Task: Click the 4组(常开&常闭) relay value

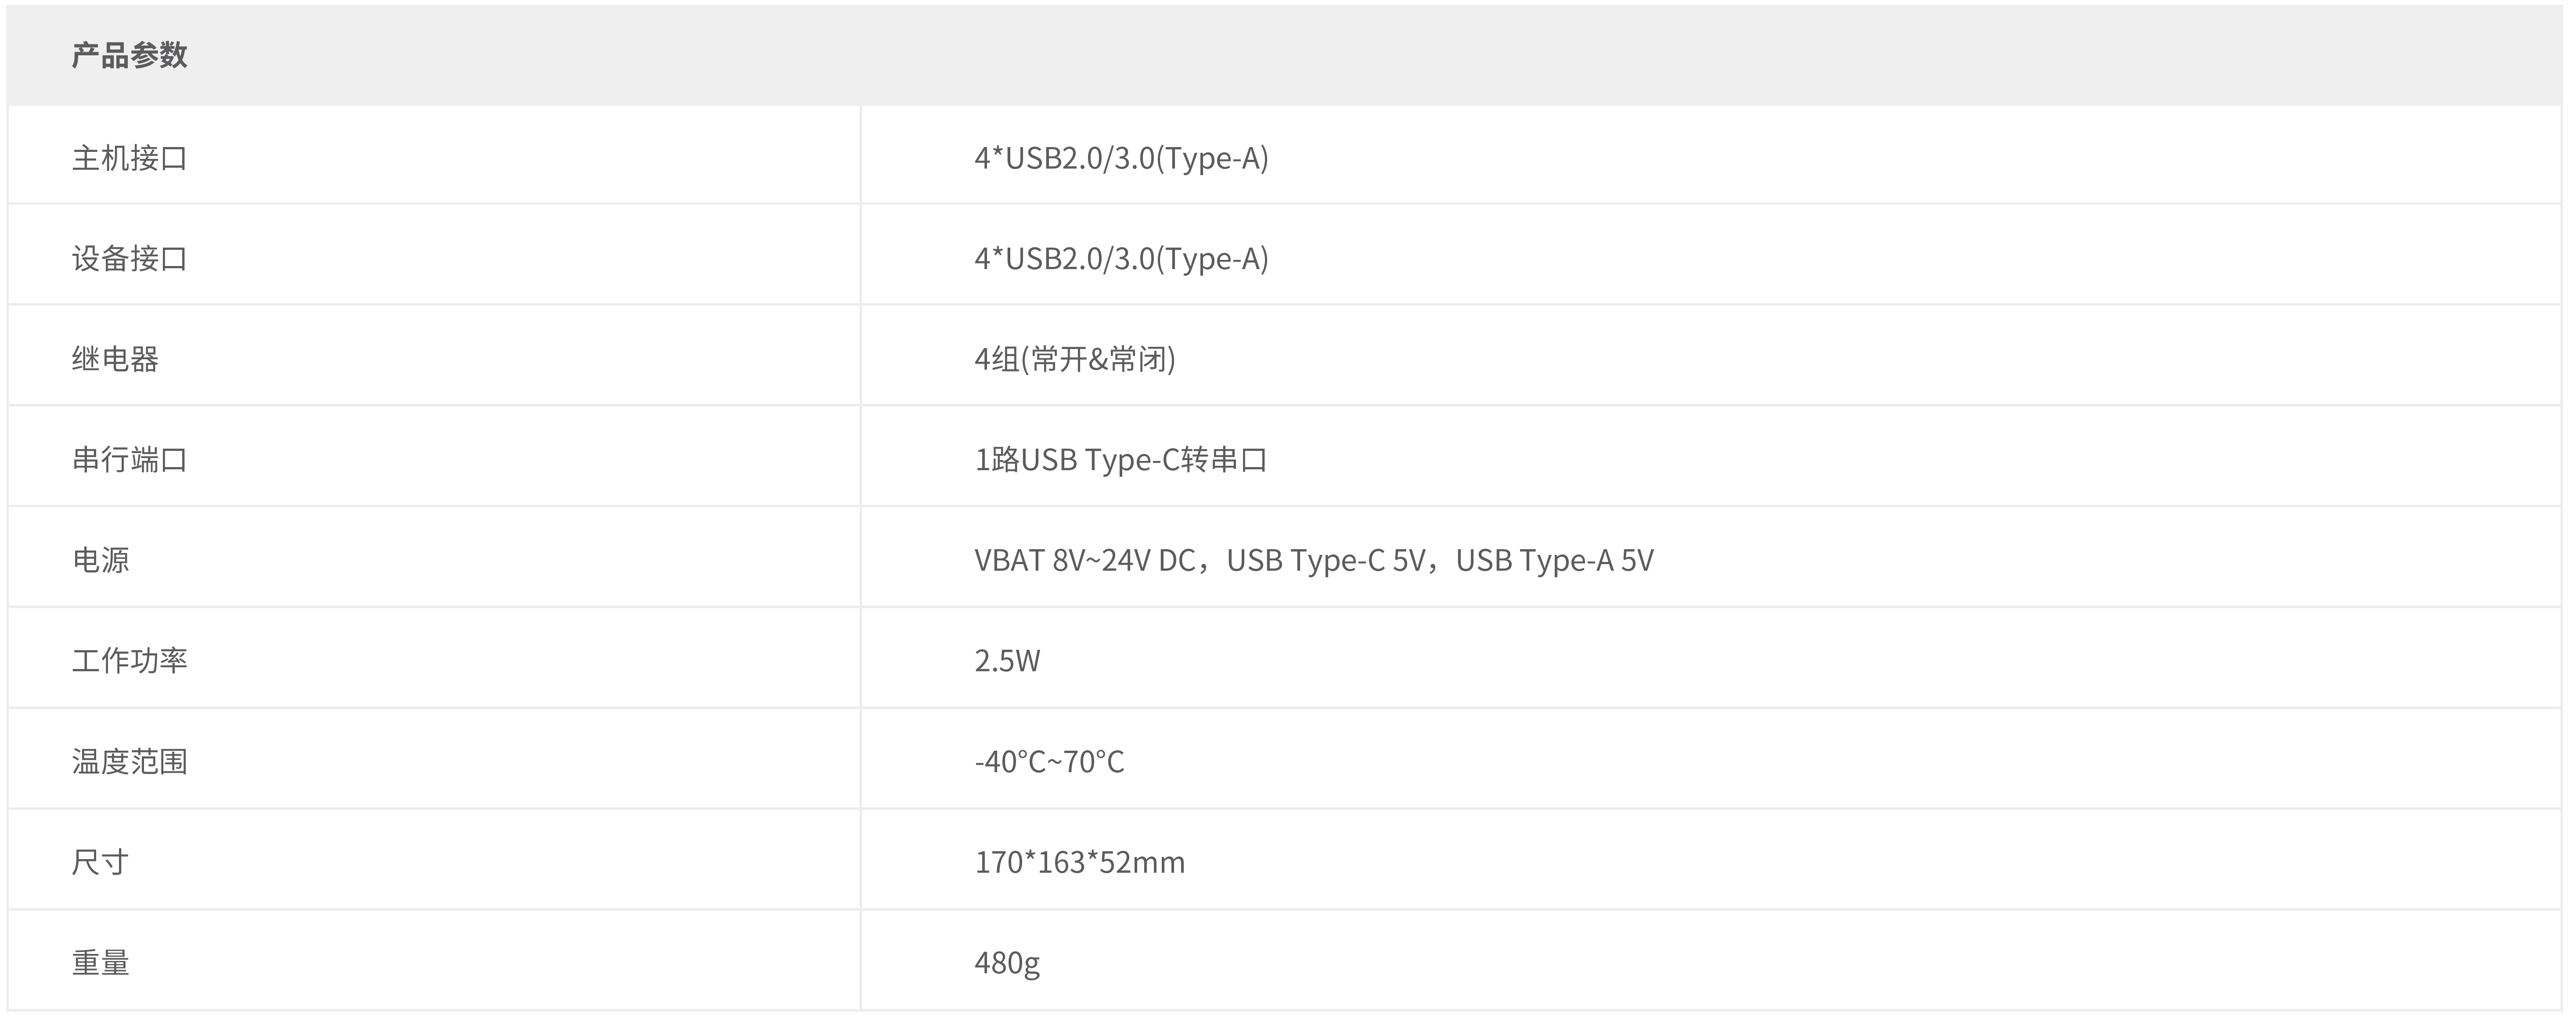Action: (x=1075, y=359)
